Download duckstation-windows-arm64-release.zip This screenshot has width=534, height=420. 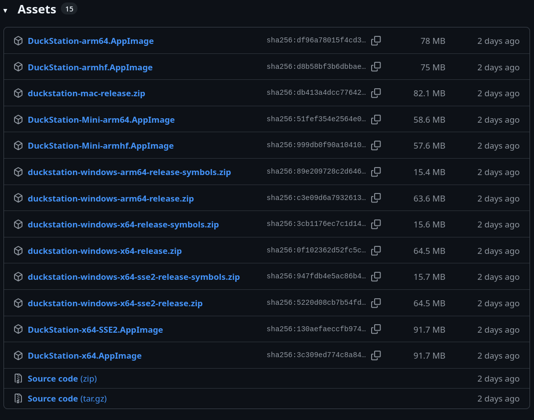coord(111,199)
